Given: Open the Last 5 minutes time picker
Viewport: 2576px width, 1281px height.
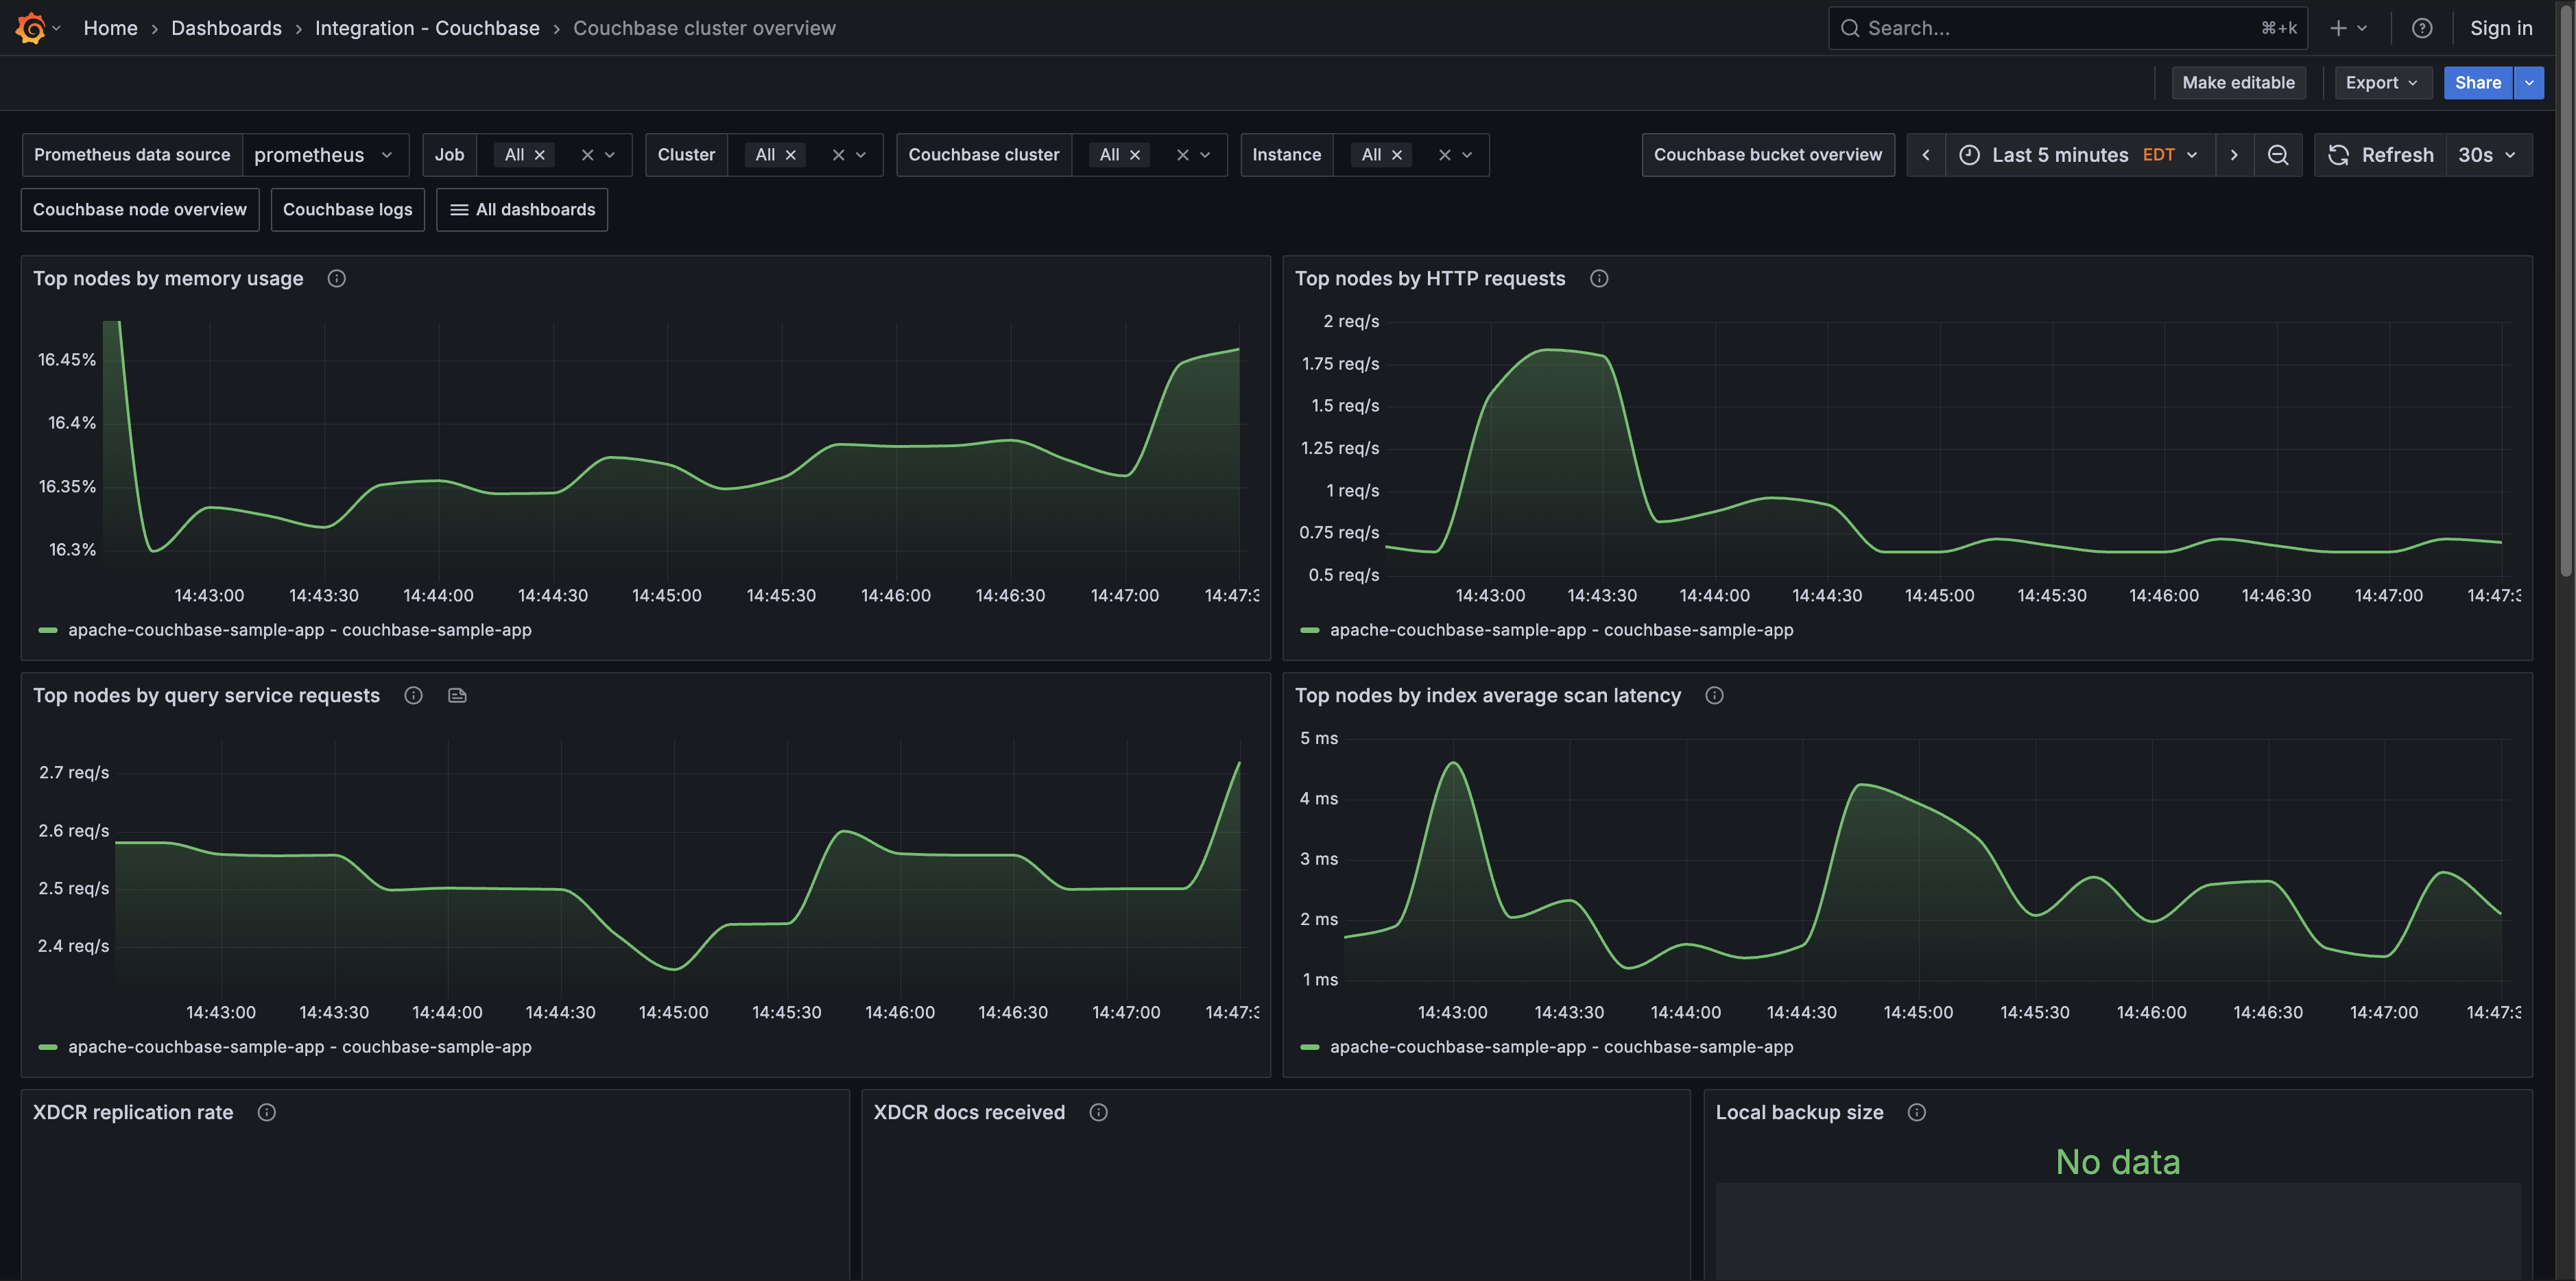Looking at the screenshot, I should click(2079, 155).
